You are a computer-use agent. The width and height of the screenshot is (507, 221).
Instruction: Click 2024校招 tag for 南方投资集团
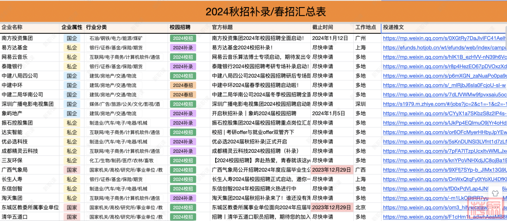click(183, 38)
